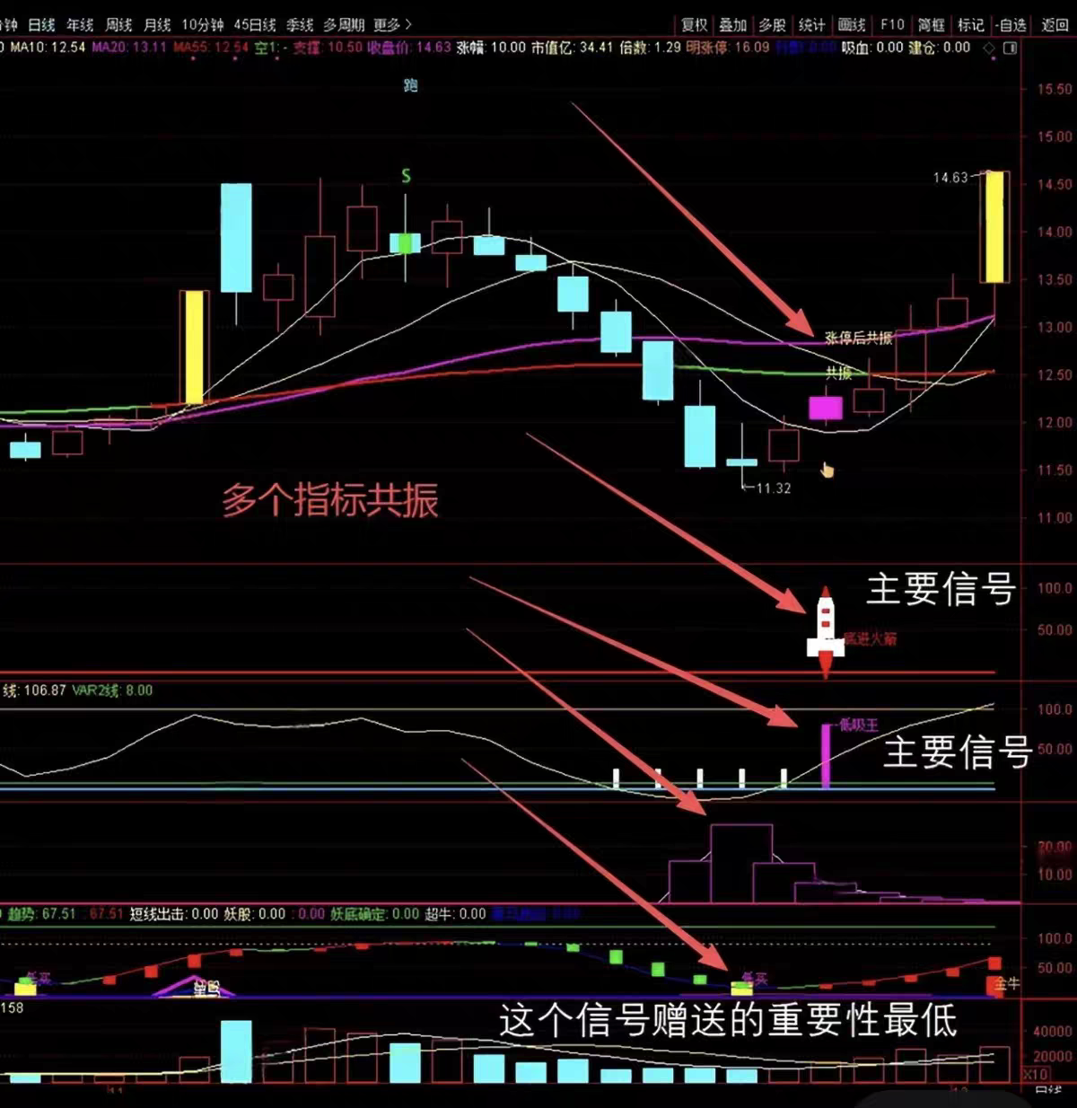
Task: Switch to the 日线 daily chart tab
Action: pyautogui.click(x=41, y=25)
